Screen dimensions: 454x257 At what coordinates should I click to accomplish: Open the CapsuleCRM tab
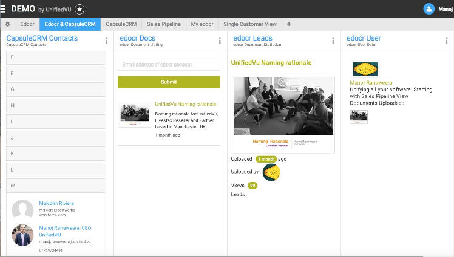coord(121,24)
